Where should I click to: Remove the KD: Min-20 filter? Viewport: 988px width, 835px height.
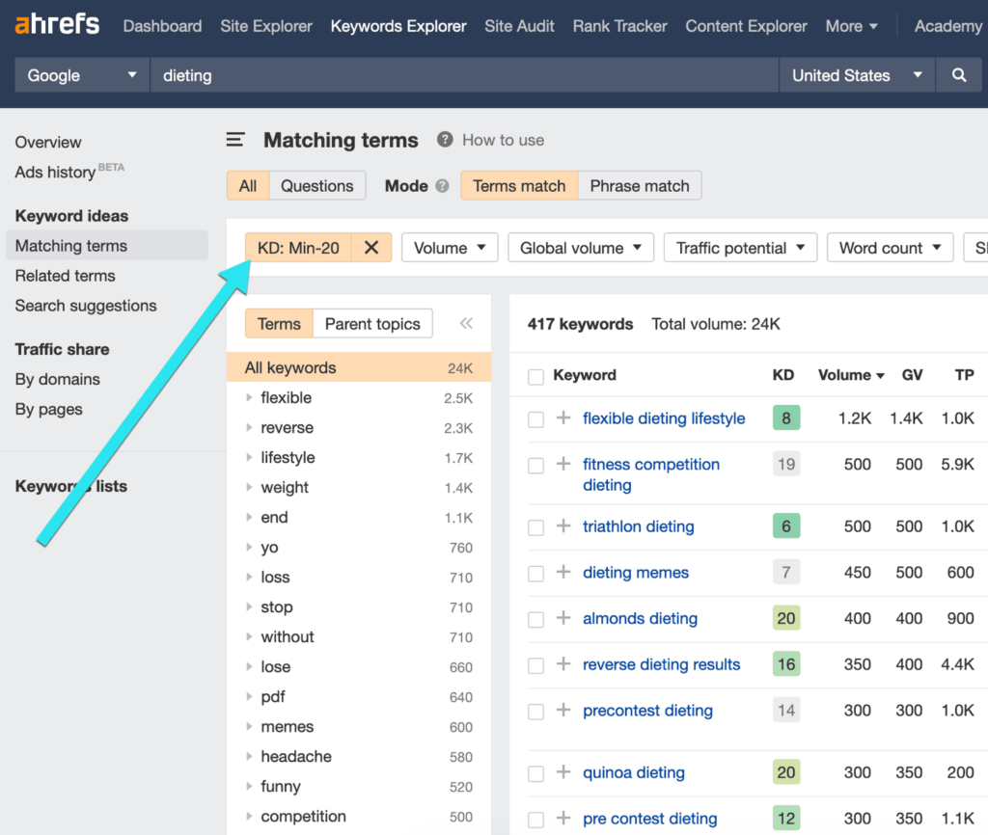pos(371,247)
